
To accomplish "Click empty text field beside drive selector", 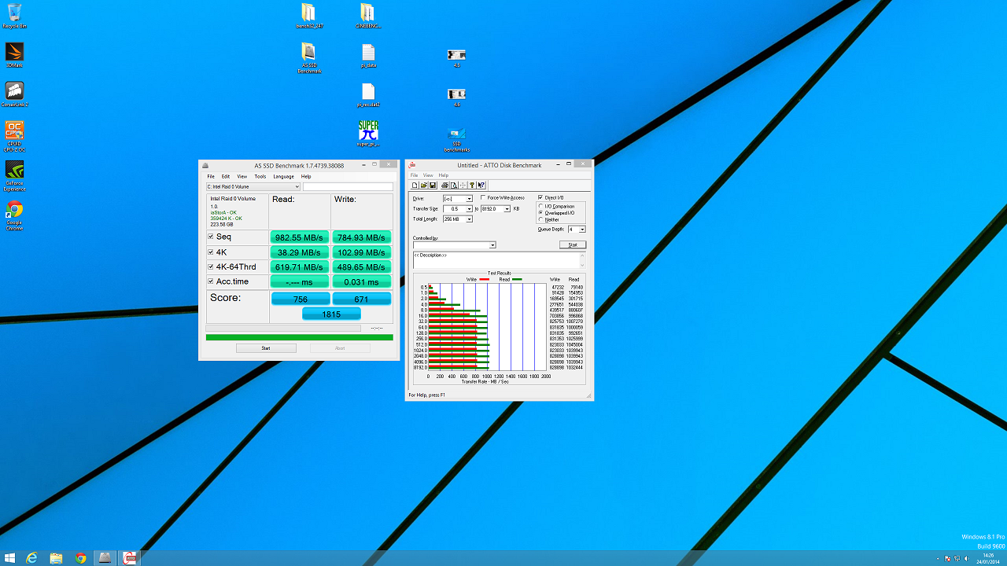I will pos(348,187).
